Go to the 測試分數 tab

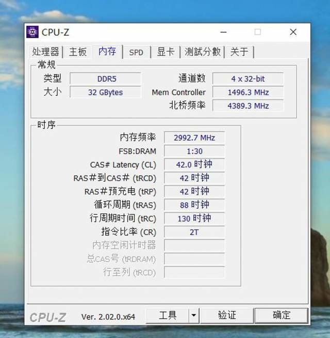pyautogui.click(x=203, y=52)
